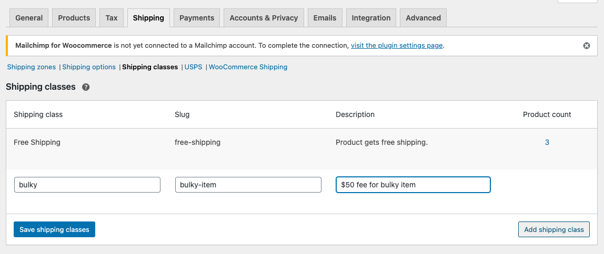Follow the visit the plugin settings page link
The width and height of the screenshot is (604, 254).
coord(397,46)
